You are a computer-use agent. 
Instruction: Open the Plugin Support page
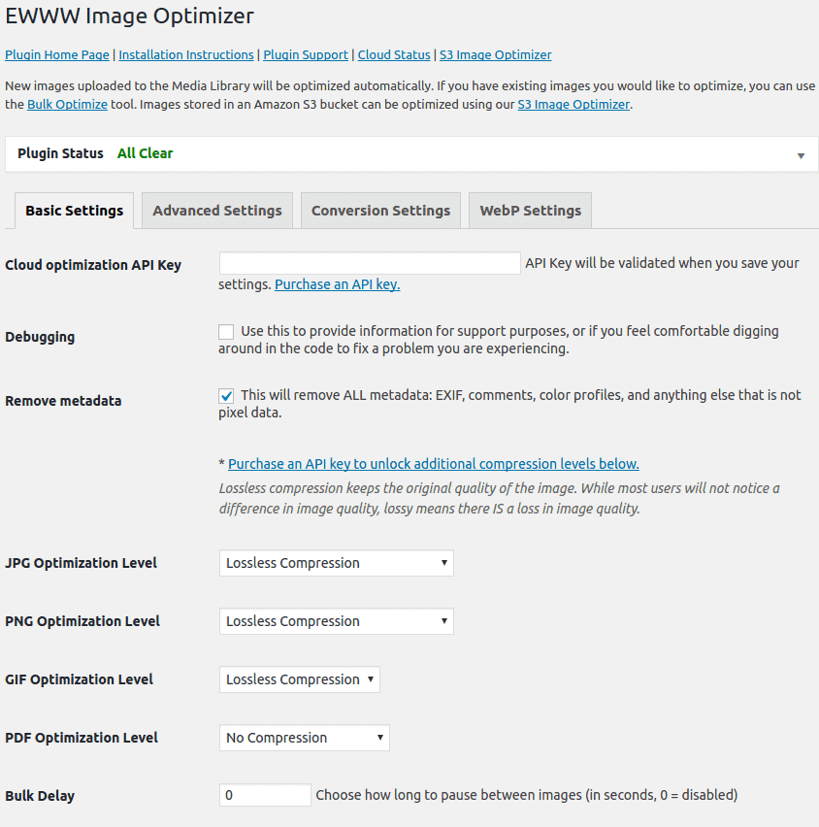pyautogui.click(x=306, y=55)
